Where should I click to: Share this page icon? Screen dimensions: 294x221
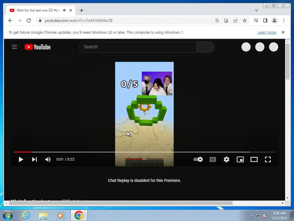pos(235,20)
